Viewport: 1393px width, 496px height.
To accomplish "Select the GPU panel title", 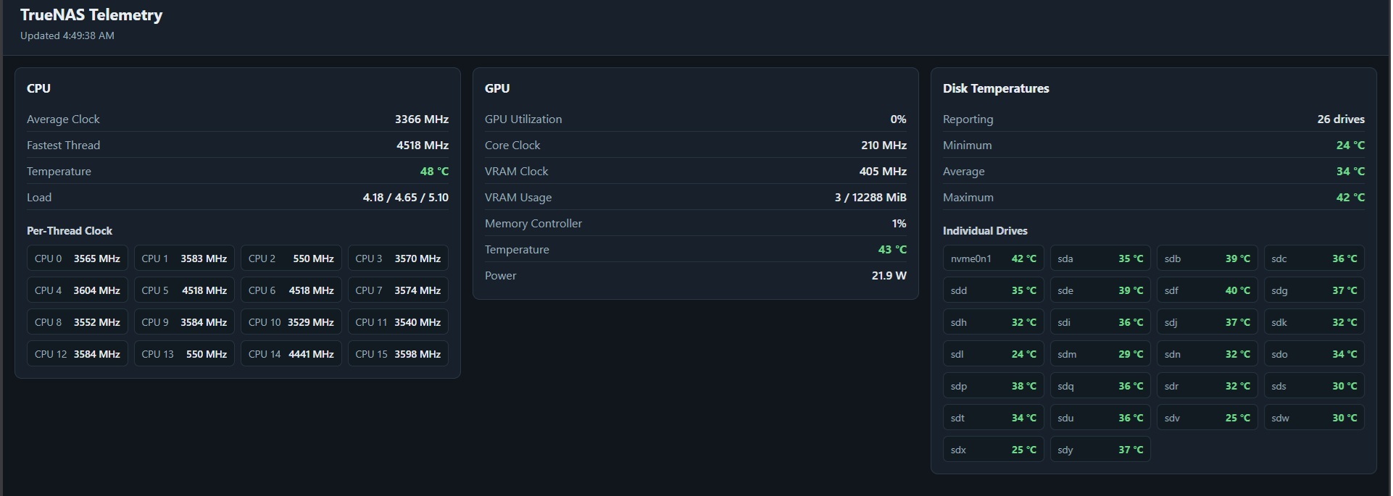I will click(497, 88).
